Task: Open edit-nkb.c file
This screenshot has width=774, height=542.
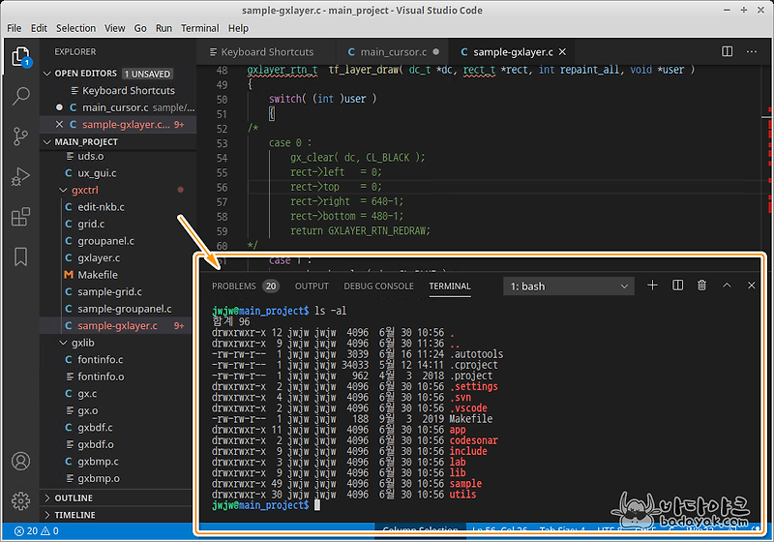Action: point(101,207)
